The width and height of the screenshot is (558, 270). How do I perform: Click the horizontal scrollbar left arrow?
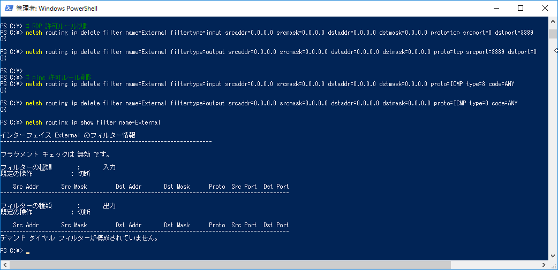point(4,265)
